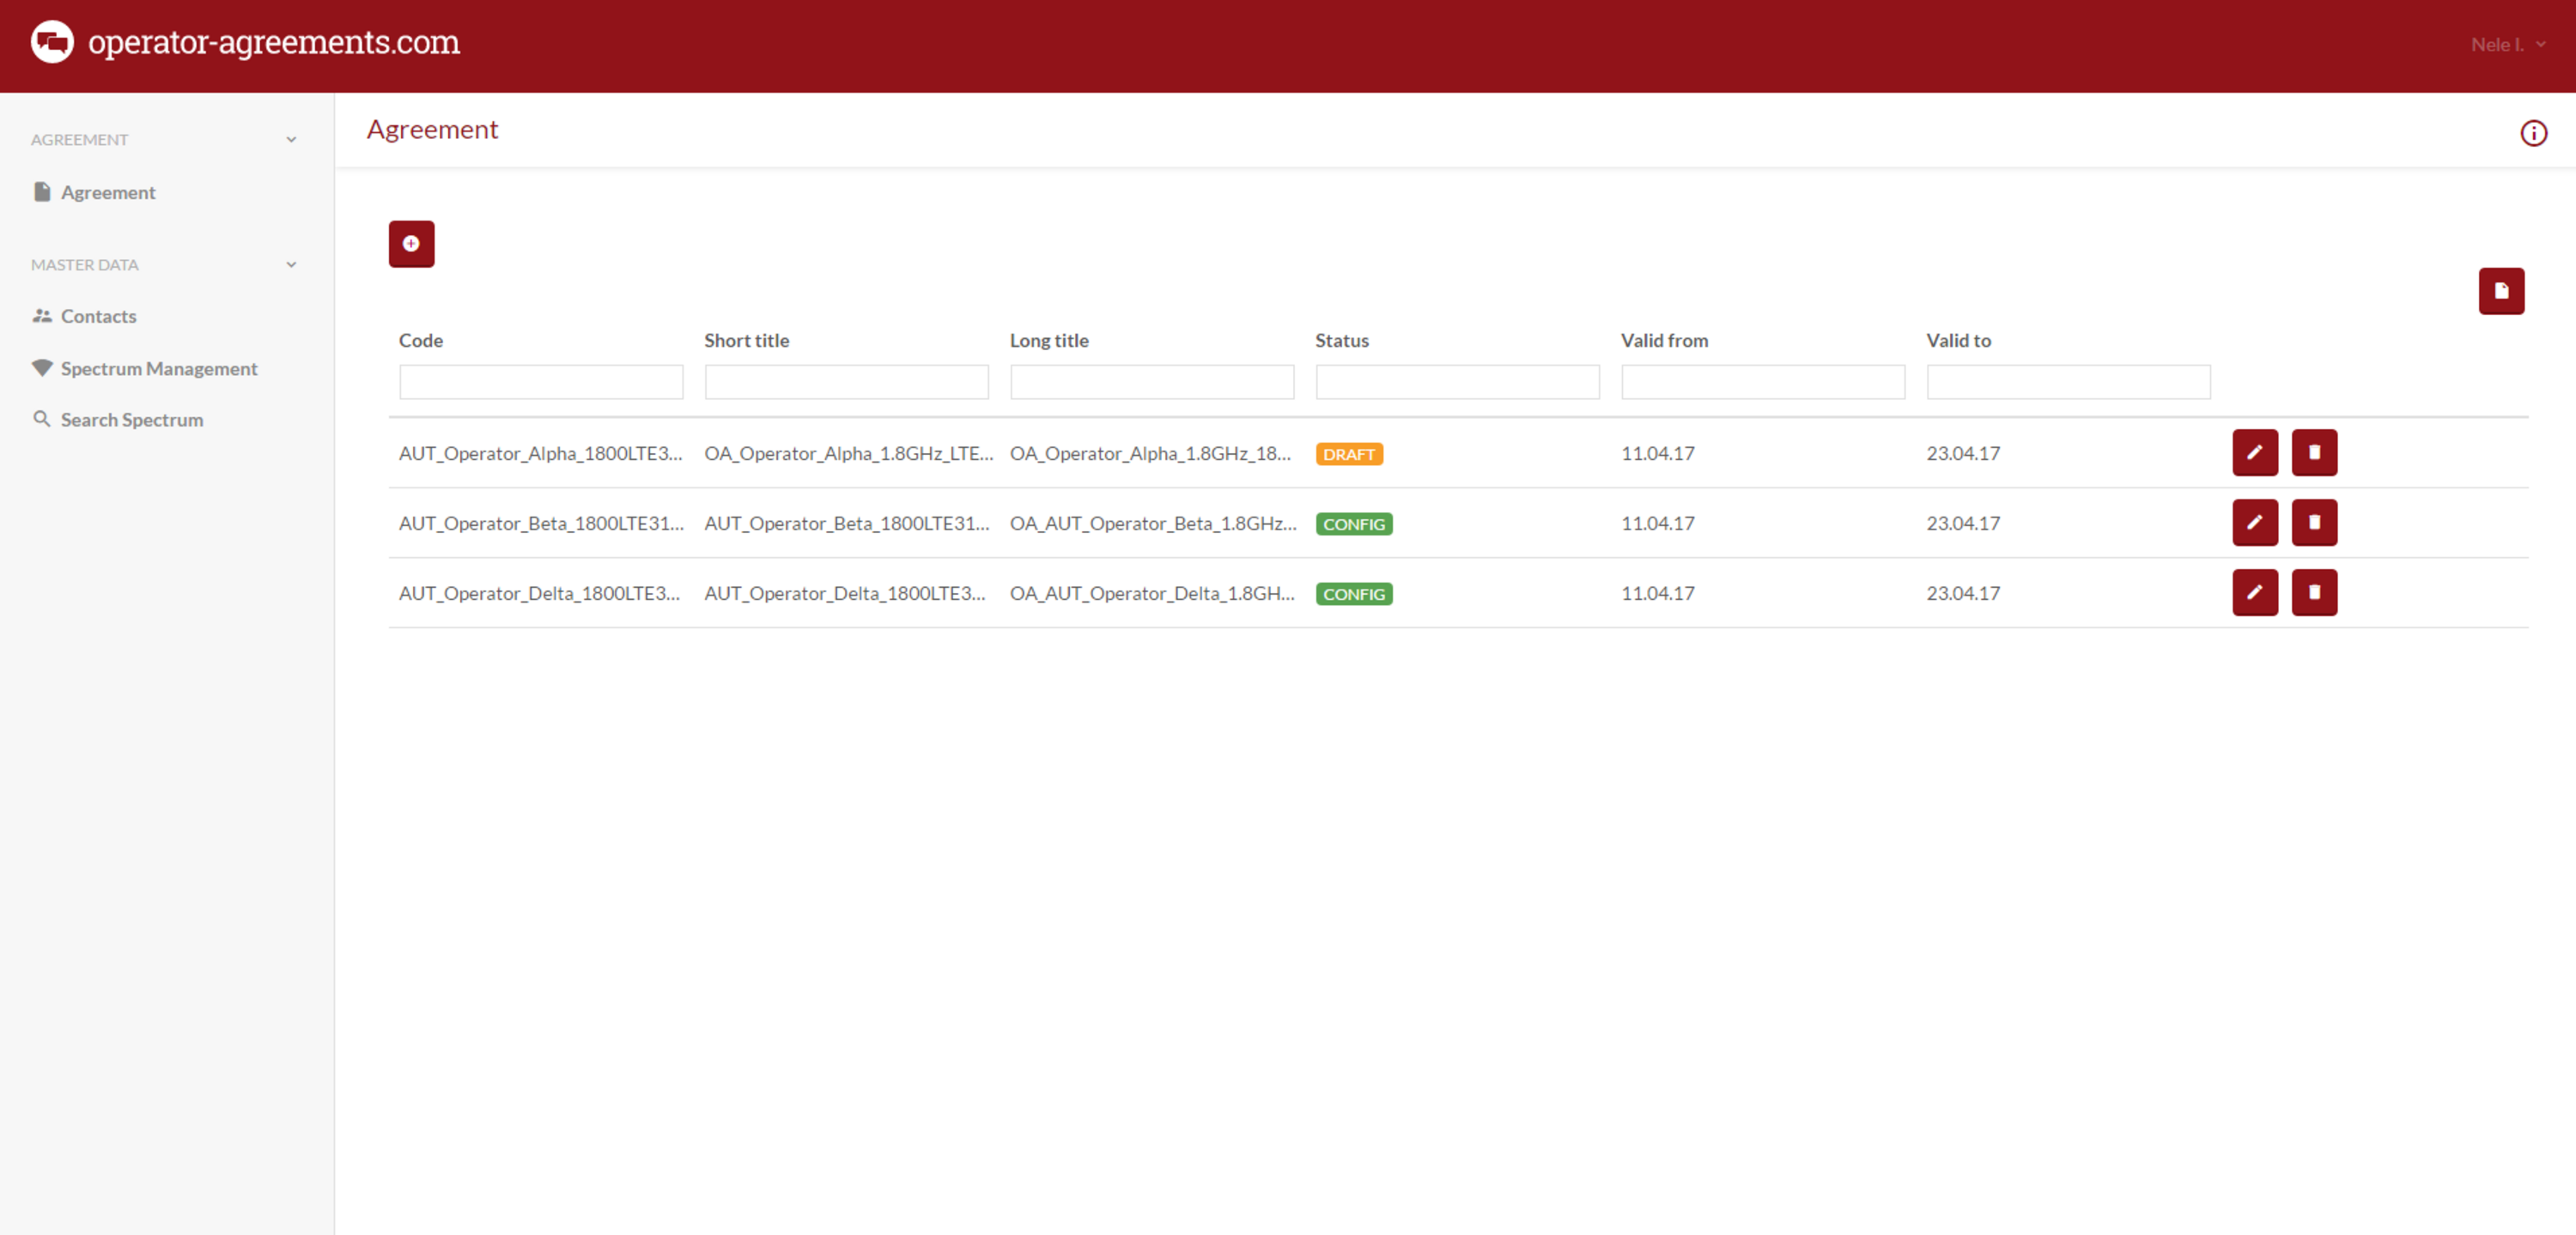Screen dimensions: 2576x1235
Task: Click the Agreement document icon in sidebar
Action: tap(42, 191)
